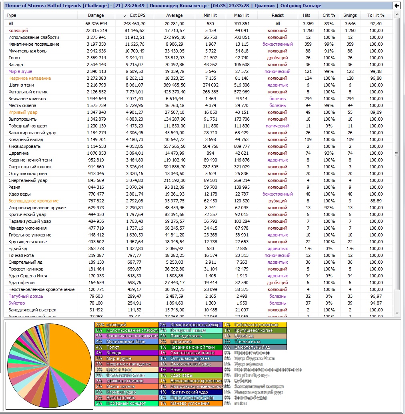Sort by the Average column header

click(x=174, y=15)
